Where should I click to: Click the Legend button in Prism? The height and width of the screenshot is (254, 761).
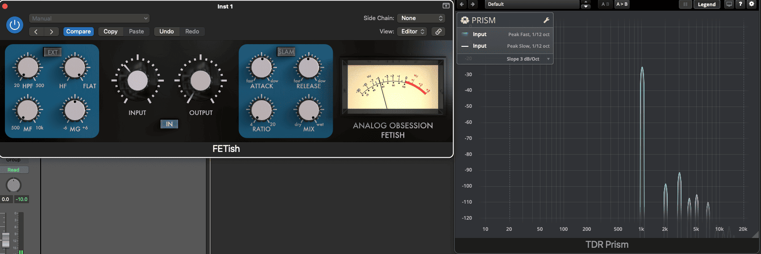tap(707, 4)
